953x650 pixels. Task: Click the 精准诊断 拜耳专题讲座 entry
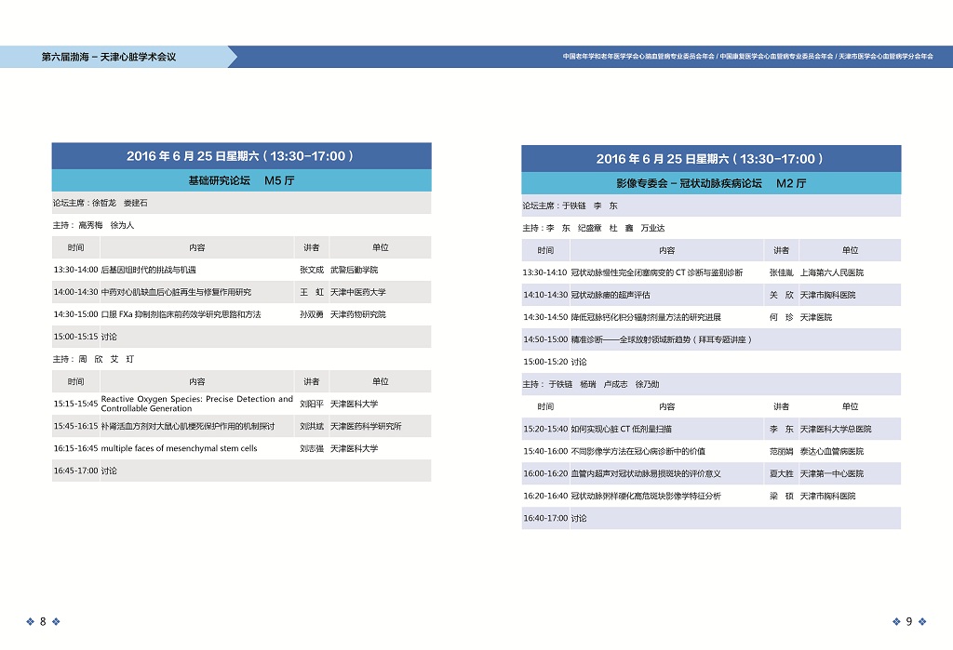click(x=661, y=339)
